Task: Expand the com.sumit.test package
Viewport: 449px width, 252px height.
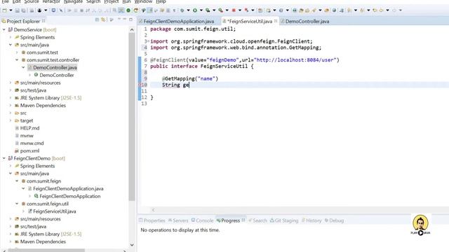Action: 17,52
